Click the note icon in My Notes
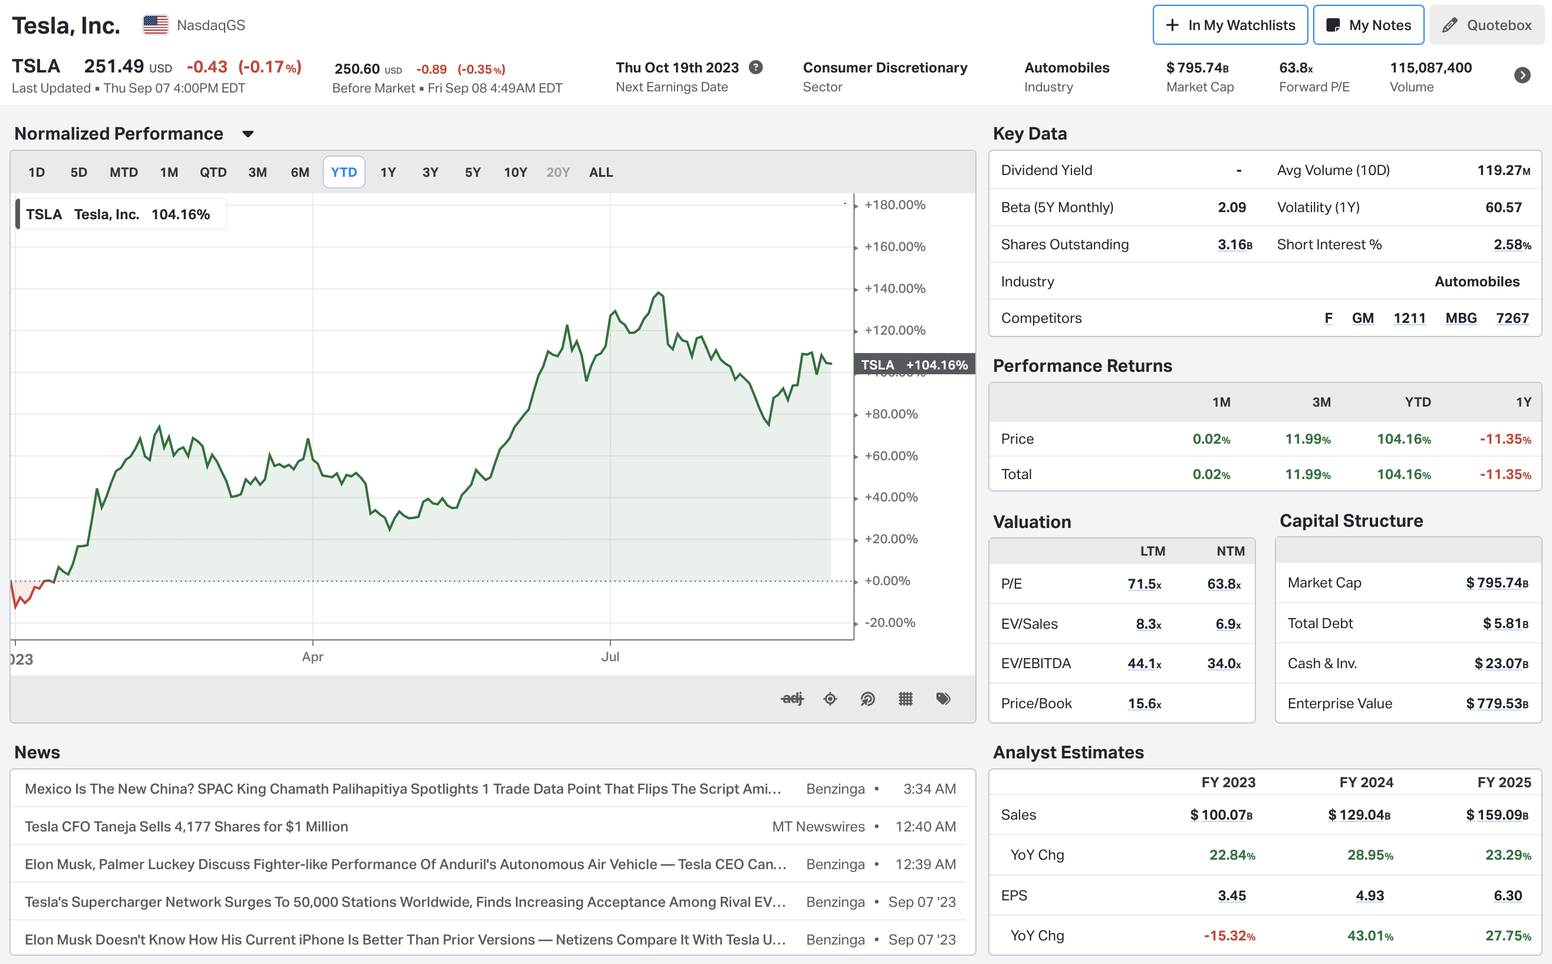Screen dimensions: 1552x964 (1333, 25)
